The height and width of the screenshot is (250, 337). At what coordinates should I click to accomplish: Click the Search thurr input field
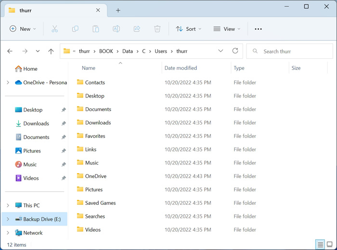(x=289, y=51)
